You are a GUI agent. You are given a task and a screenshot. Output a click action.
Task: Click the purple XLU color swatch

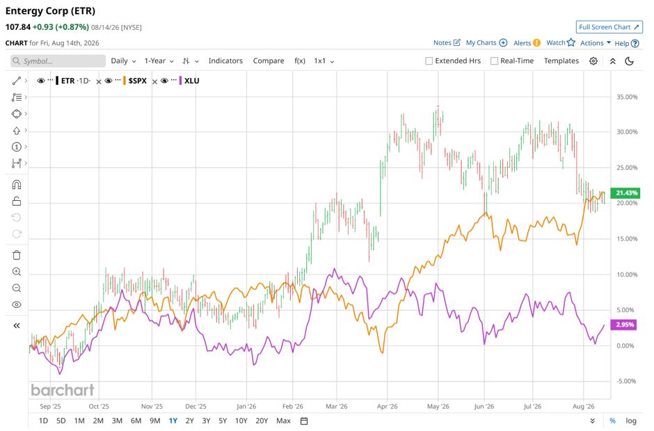[180, 81]
